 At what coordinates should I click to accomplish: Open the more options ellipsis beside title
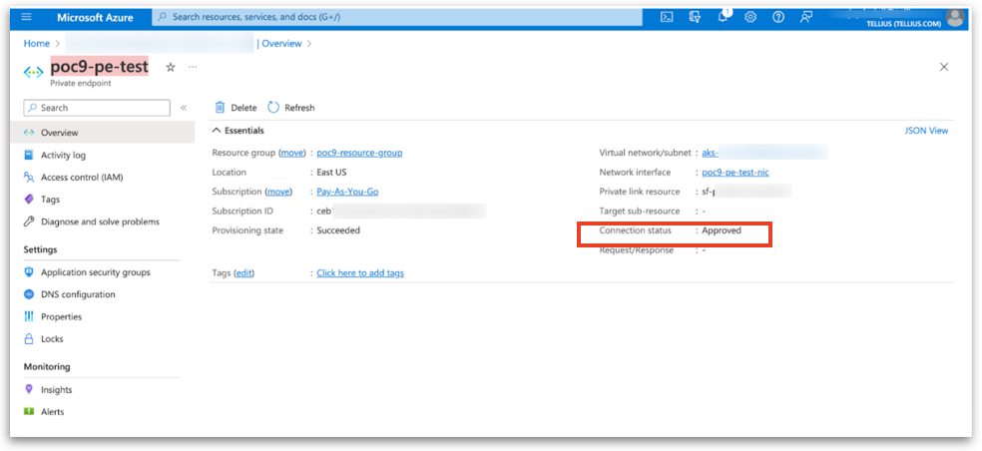click(x=193, y=67)
